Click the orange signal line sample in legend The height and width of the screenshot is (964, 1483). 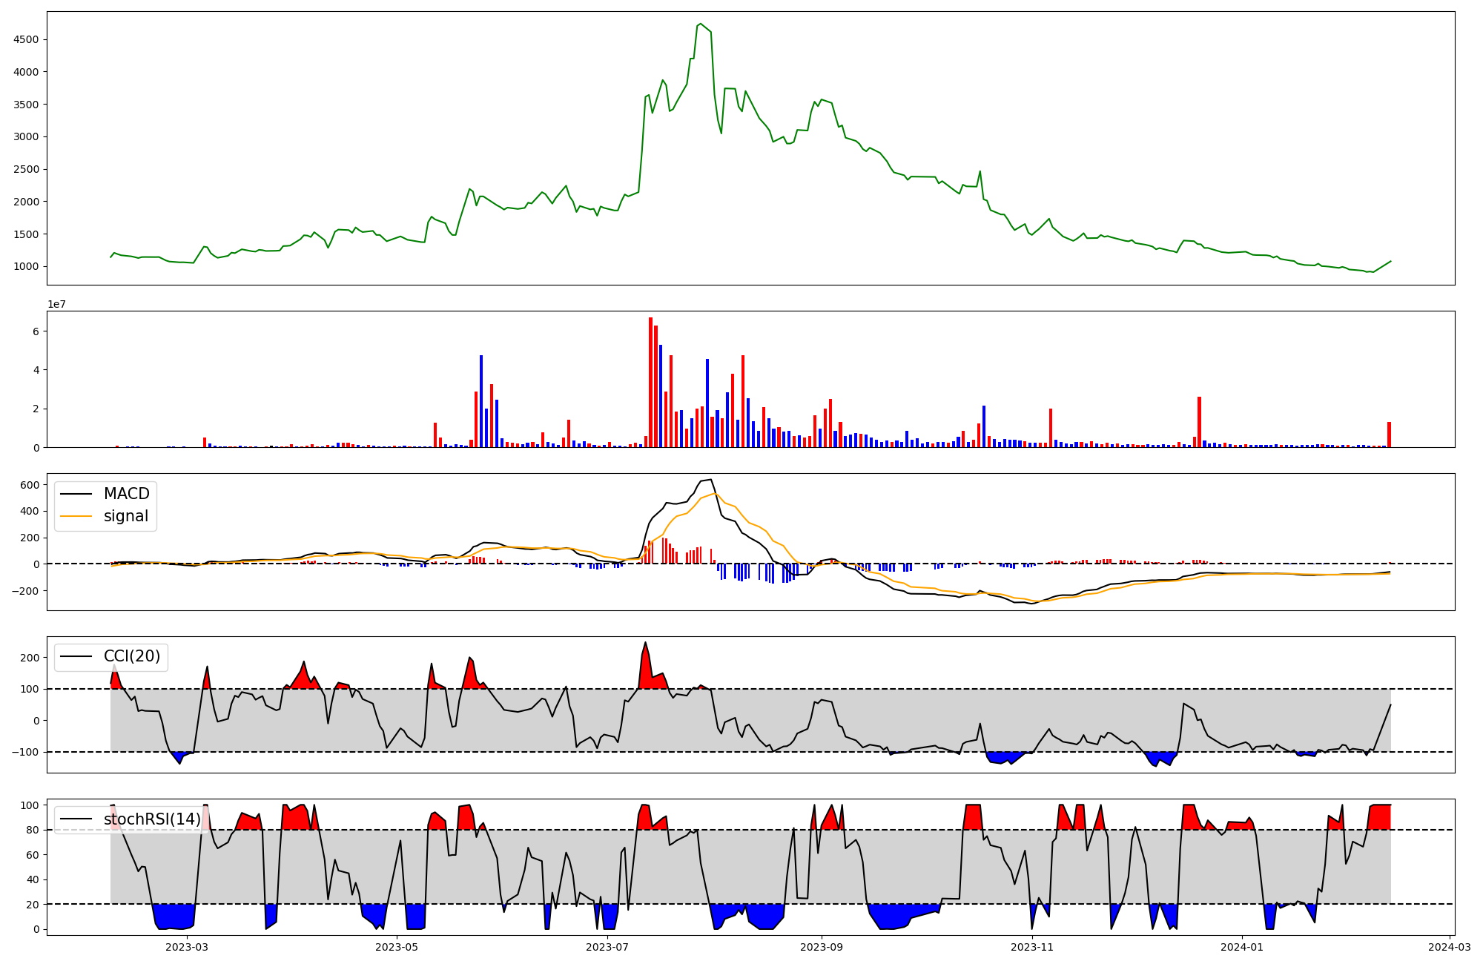point(76,517)
